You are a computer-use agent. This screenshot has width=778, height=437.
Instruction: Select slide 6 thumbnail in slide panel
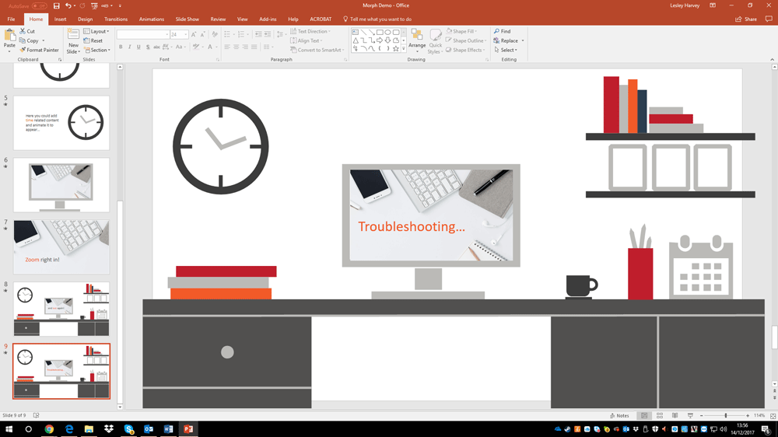click(x=61, y=185)
